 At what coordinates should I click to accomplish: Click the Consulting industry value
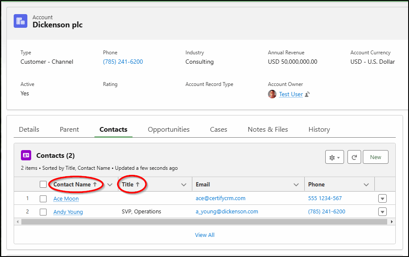200,62
